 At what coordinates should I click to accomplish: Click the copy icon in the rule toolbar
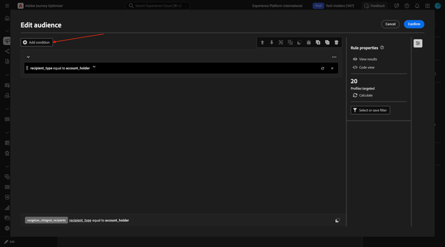tap(299, 42)
